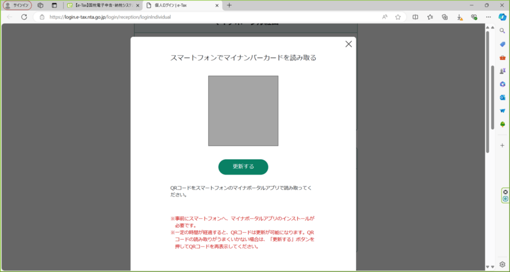Image resolution: width=510 pixels, height=272 pixels.
Task: Open the favorites list icon
Action: [430, 17]
